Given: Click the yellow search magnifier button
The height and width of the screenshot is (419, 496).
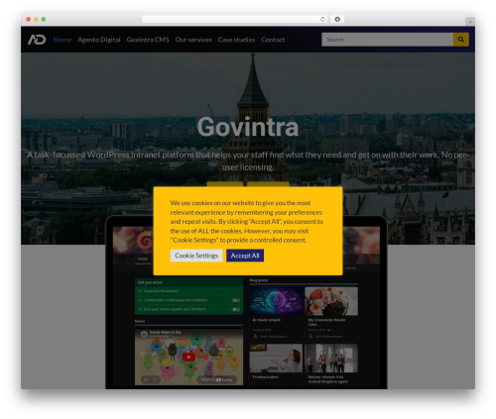Looking at the screenshot, I should pyautogui.click(x=460, y=40).
